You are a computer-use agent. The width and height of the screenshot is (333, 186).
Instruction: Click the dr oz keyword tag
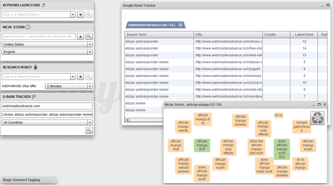[x=279, y=115]
